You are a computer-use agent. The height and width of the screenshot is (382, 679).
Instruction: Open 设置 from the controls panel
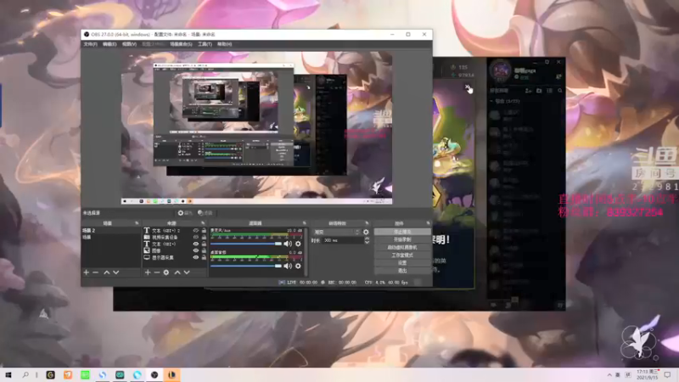[402, 263]
